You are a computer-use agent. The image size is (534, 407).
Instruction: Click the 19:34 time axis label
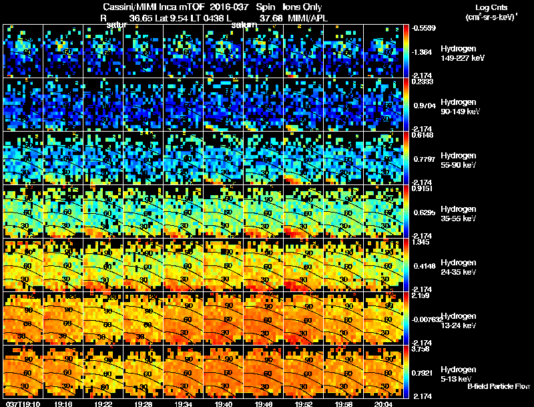pos(183,404)
